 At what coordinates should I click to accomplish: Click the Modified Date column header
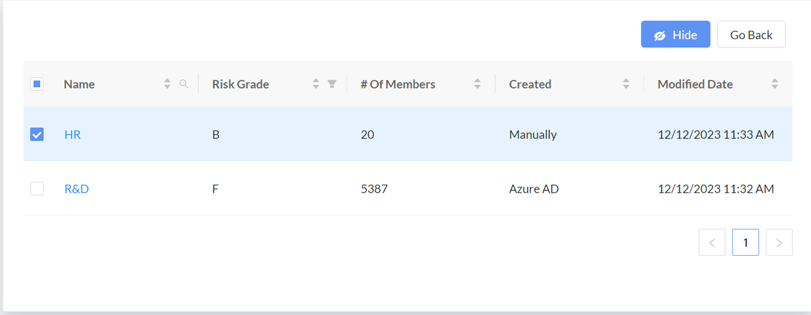695,84
